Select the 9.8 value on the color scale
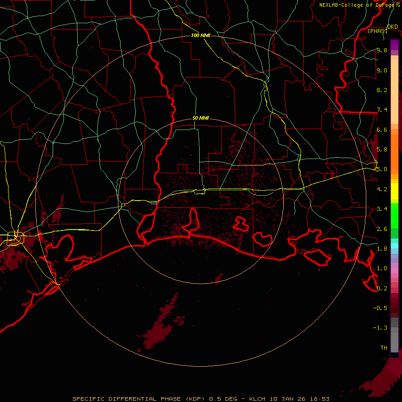 (x=382, y=50)
